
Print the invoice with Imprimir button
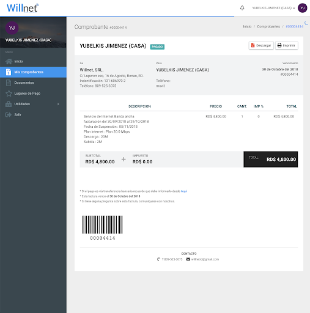[287, 45]
